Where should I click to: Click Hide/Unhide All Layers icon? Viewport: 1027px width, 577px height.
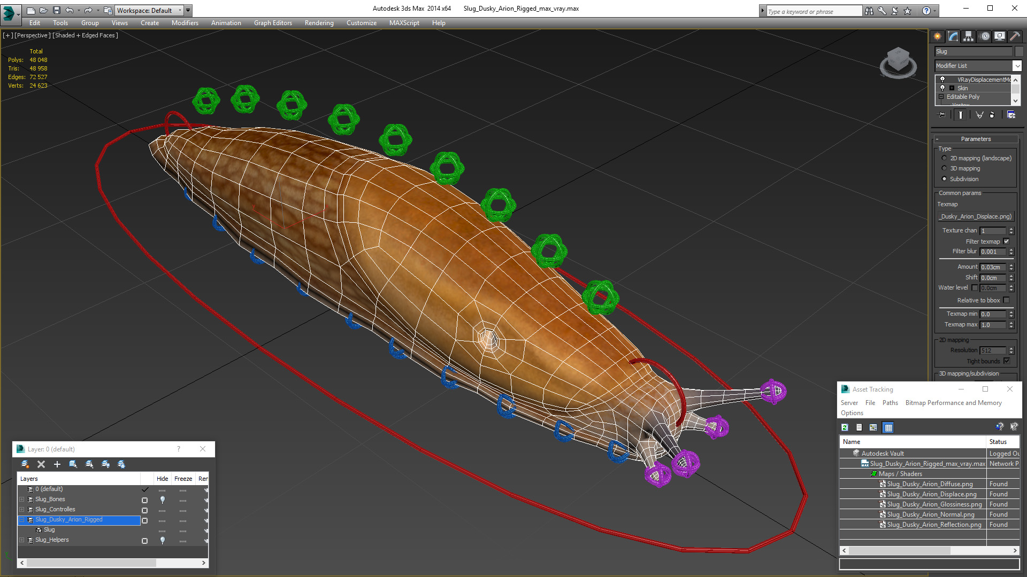point(105,464)
